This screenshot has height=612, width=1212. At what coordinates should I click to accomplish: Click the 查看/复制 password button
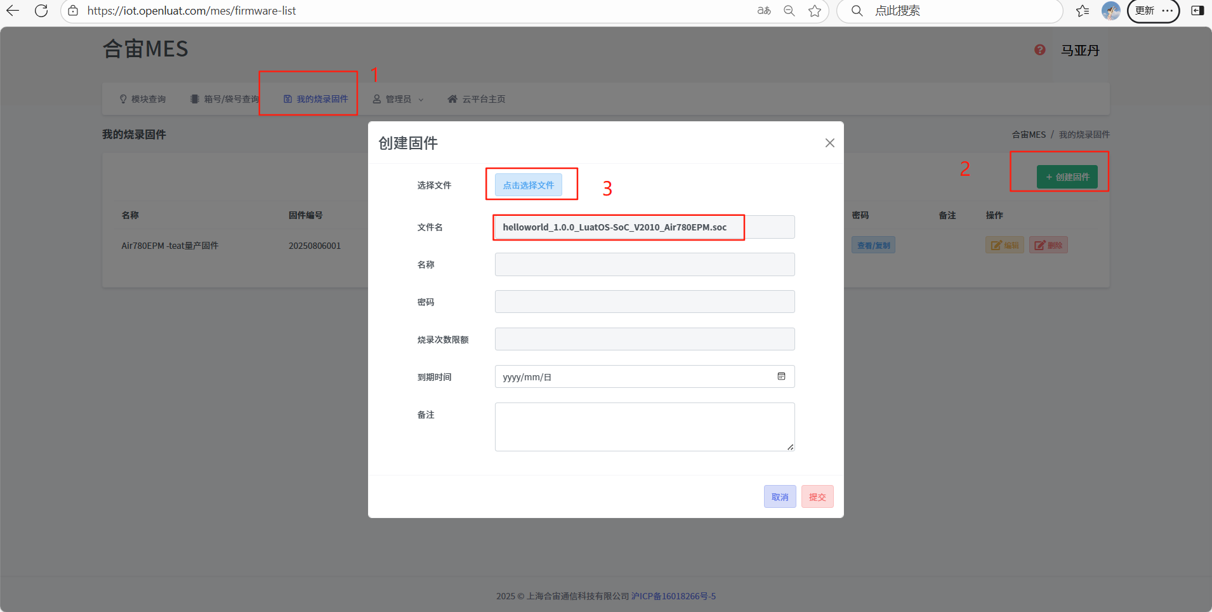[873, 245]
